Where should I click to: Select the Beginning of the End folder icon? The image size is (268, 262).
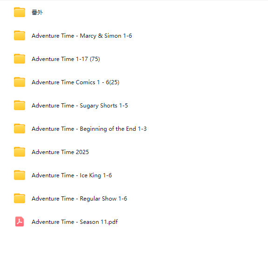pyautogui.click(x=20, y=128)
